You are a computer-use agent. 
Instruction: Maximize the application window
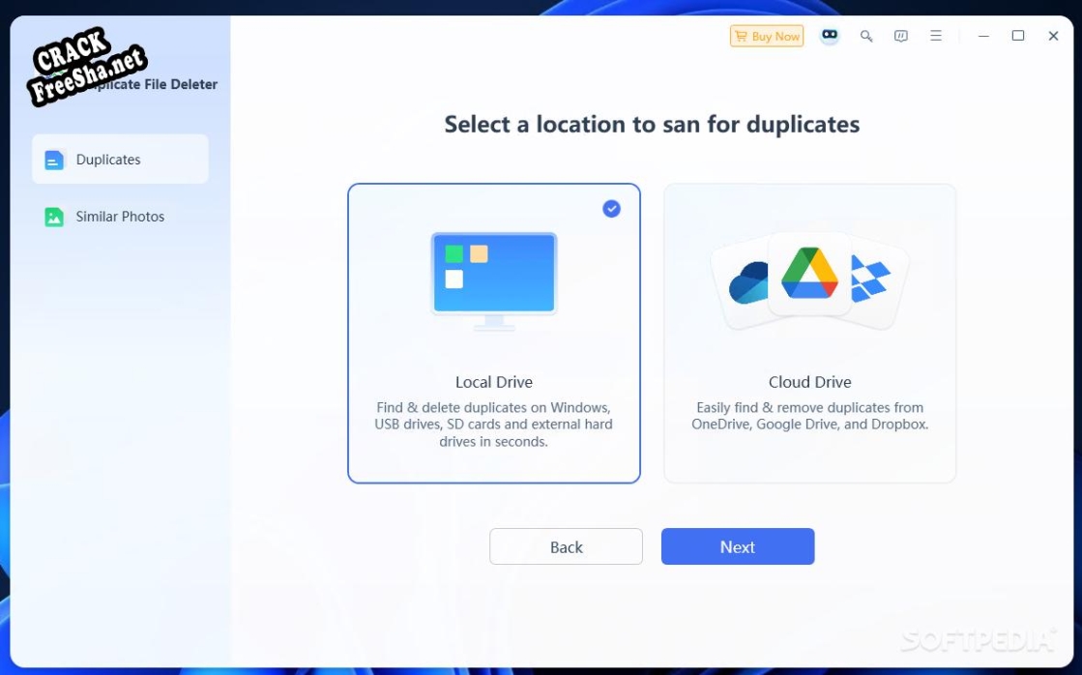[x=1017, y=36]
